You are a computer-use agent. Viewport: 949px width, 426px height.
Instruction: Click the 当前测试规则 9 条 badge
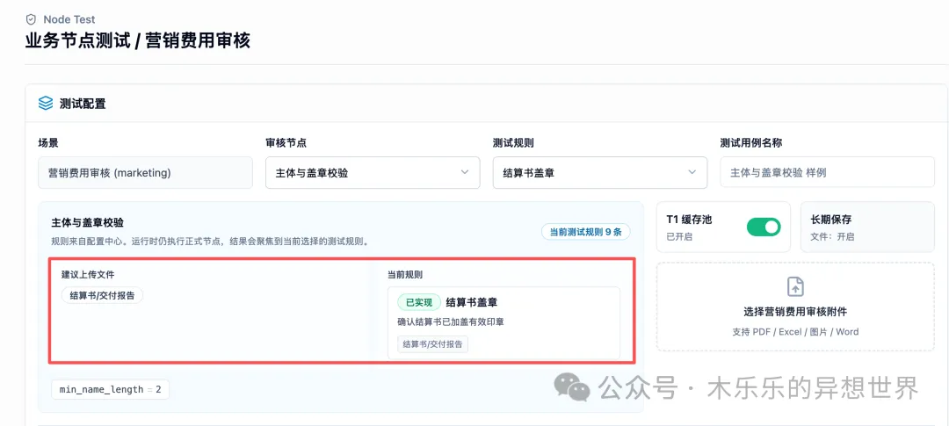tap(585, 232)
